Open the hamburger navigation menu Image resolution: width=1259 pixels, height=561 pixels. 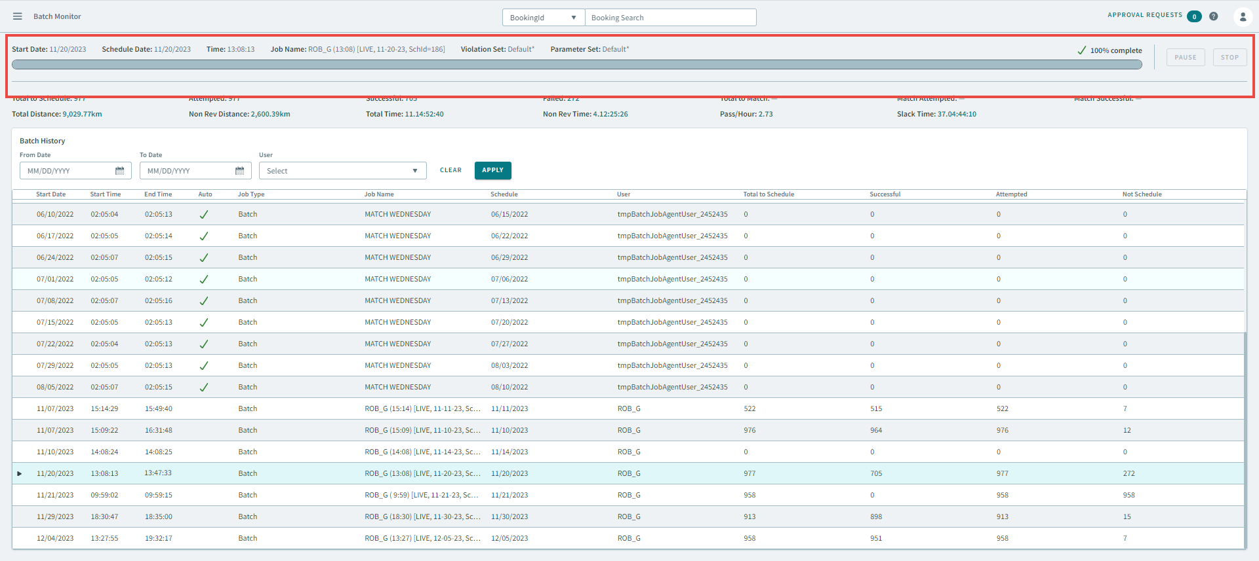[x=18, y=16]
